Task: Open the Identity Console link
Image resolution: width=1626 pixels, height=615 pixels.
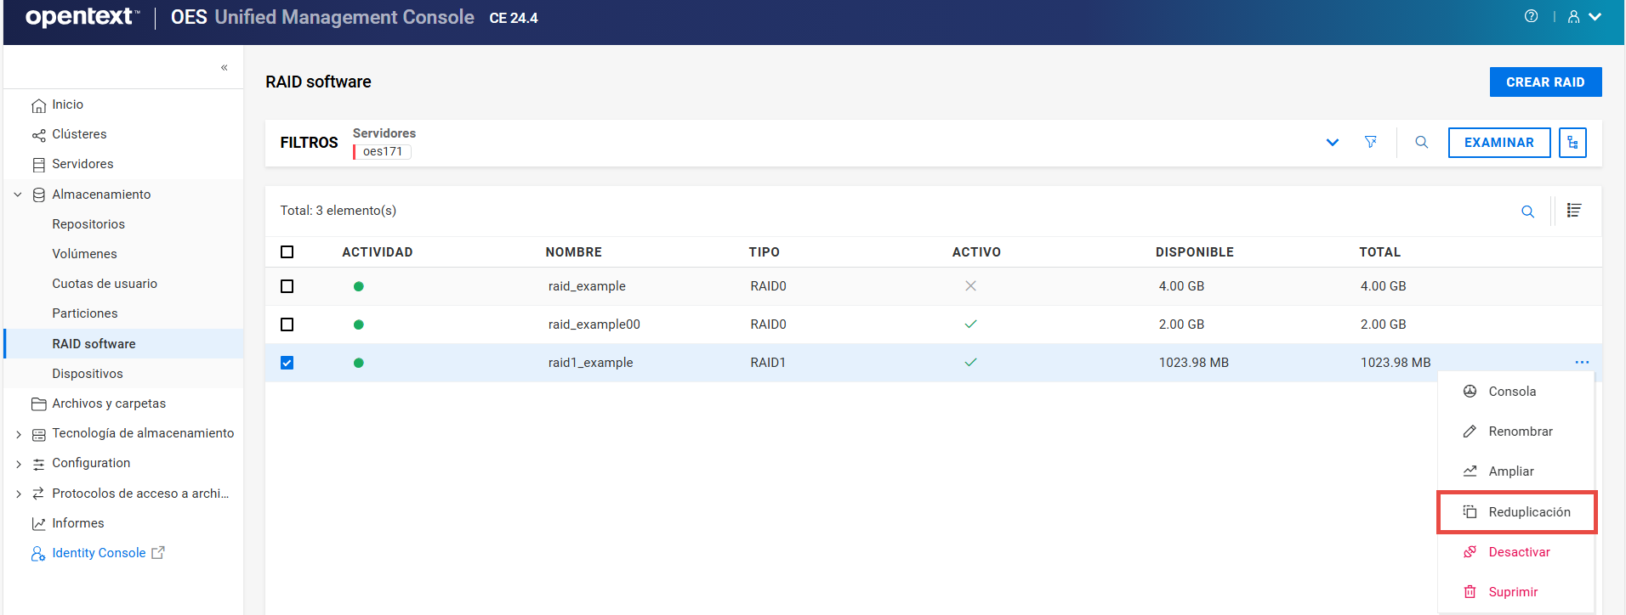Action: [99, 553]
